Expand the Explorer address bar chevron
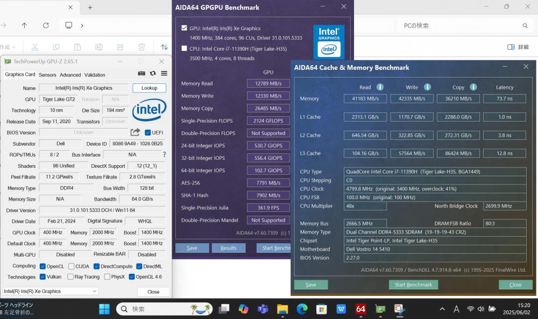The height and width of the screenshot is (319, 538). point(82,25)
